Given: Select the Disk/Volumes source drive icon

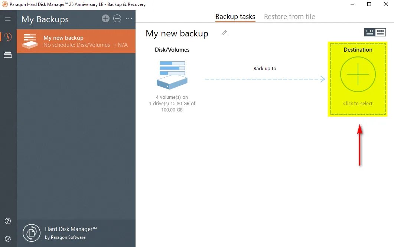Looking at the screenshot, I should click(x=172, y=75).
